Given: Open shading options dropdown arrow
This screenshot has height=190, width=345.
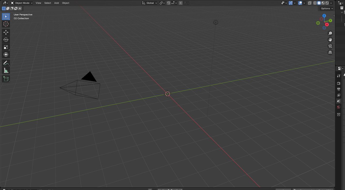Looking at the screenshot, I should point(331,3).
